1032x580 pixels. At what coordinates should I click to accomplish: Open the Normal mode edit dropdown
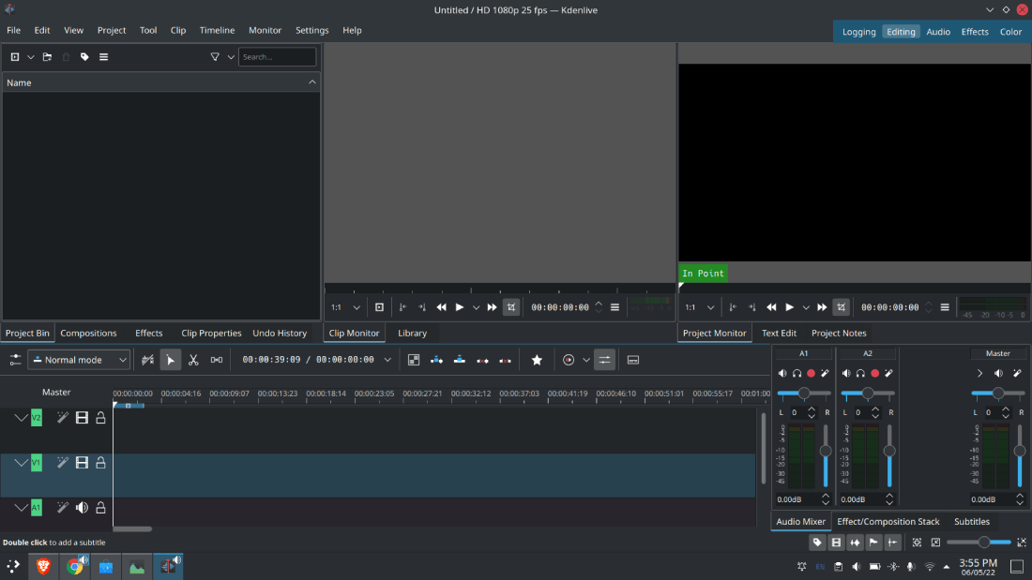click(x=79, y=360)
